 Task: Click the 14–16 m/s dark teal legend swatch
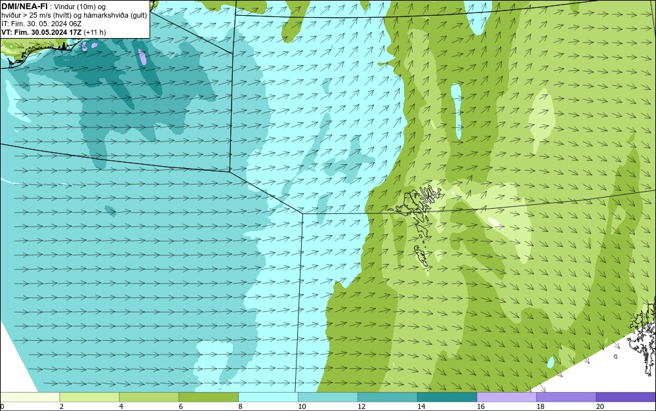pos(447,397)
